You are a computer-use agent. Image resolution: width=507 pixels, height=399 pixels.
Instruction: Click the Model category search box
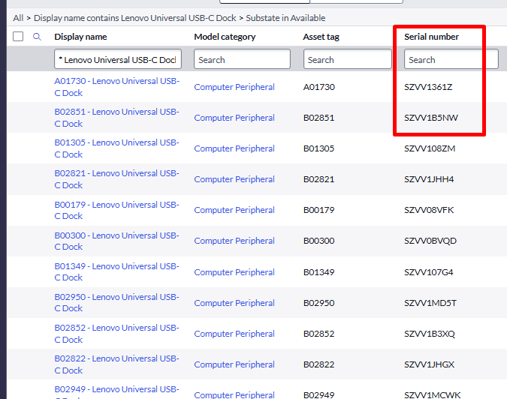pos(242,59)
